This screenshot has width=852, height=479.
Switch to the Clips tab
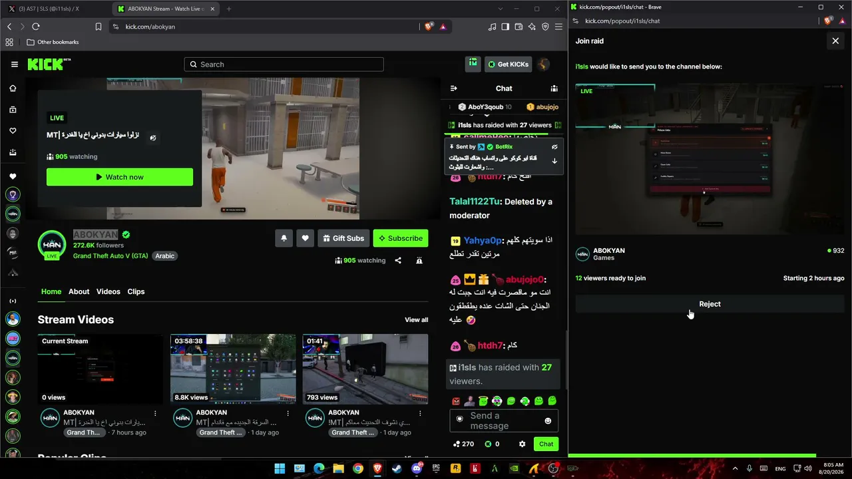point(136,291)
